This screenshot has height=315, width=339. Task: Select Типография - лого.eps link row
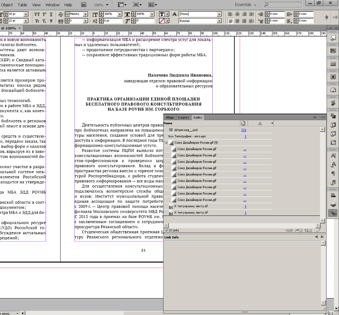coord(218,136)
